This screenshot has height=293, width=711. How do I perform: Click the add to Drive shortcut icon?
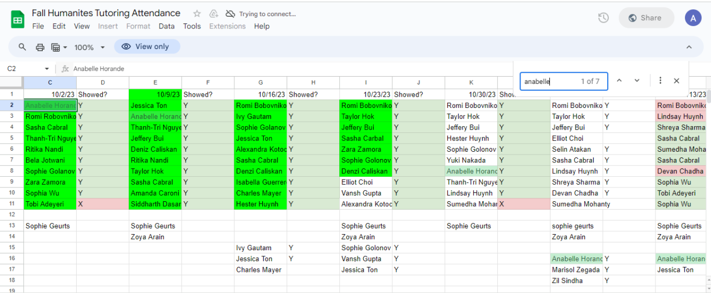(214, 14)
